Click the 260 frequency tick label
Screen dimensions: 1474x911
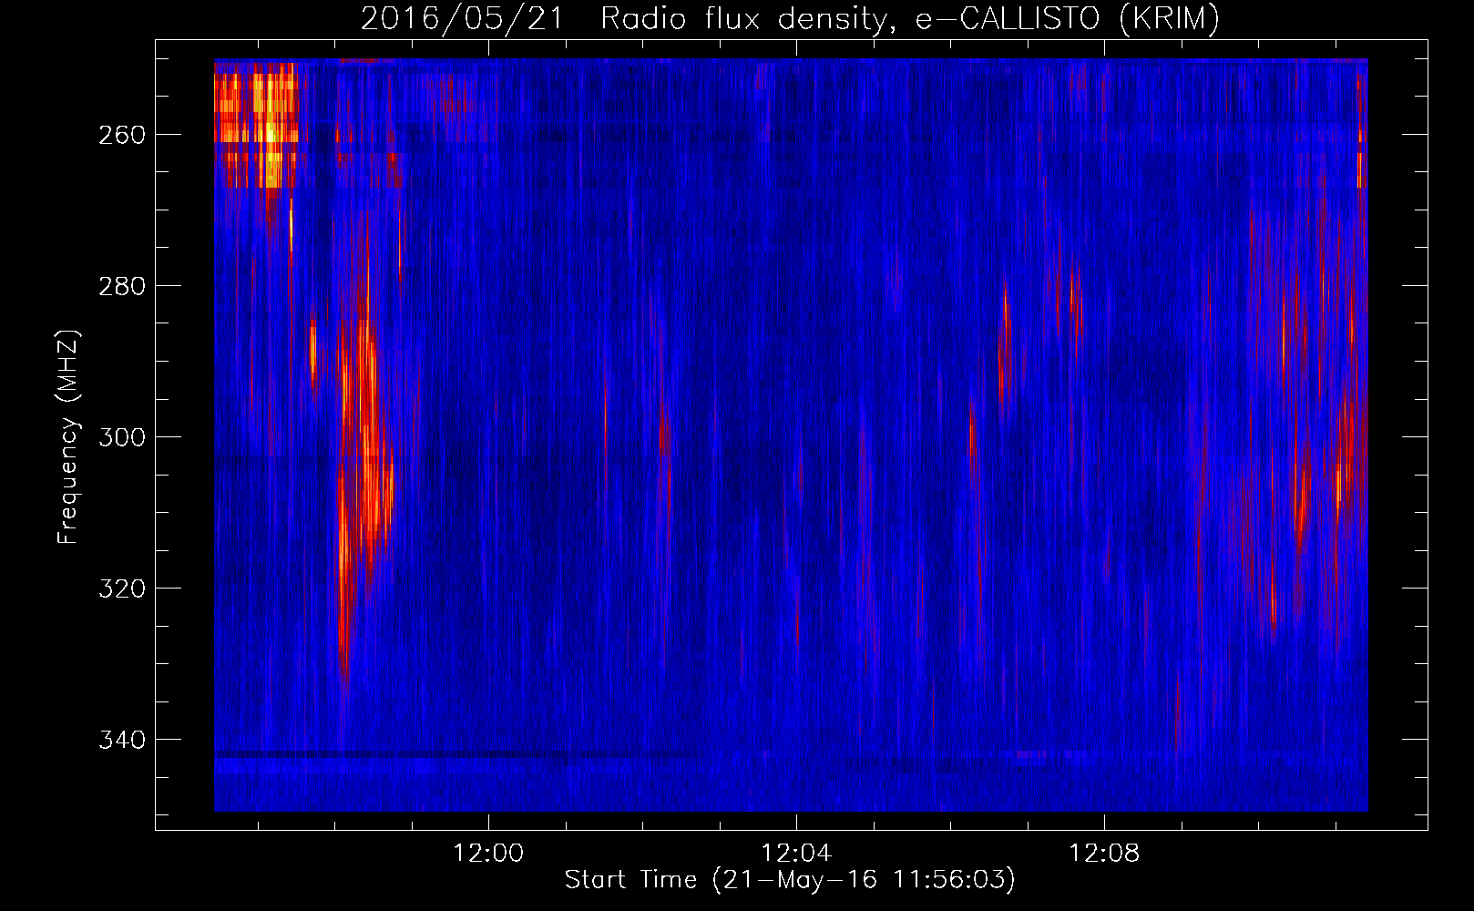121,135
